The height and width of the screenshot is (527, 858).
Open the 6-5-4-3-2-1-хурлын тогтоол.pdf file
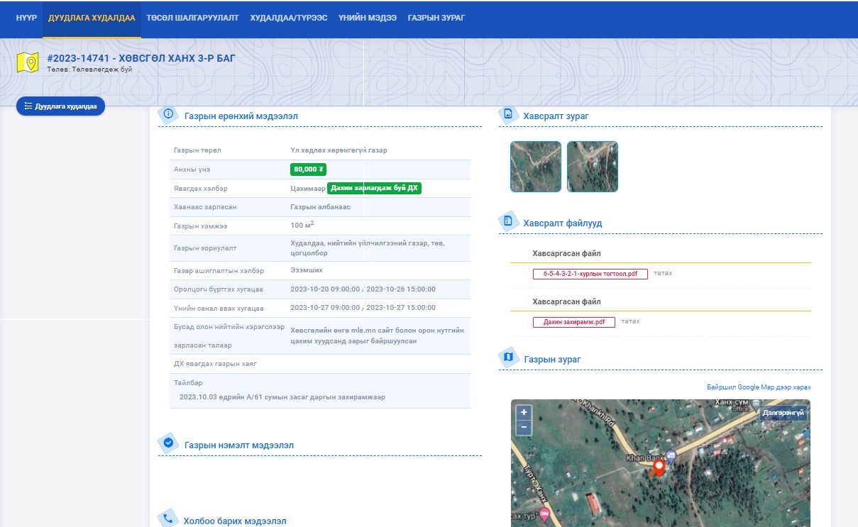pyautogui.click(x=590, y=274)
